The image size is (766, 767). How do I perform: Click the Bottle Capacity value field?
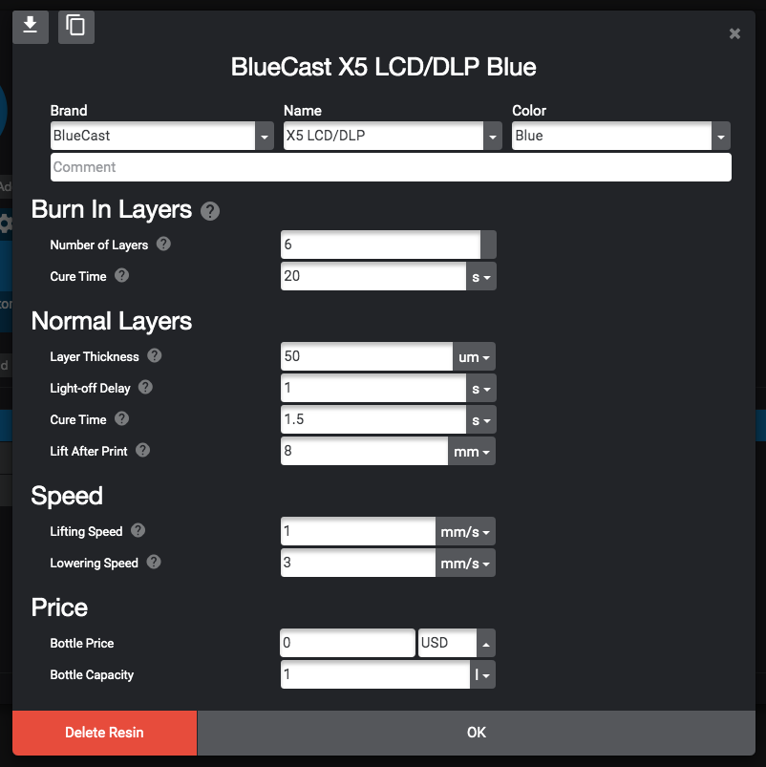[375, 675]
